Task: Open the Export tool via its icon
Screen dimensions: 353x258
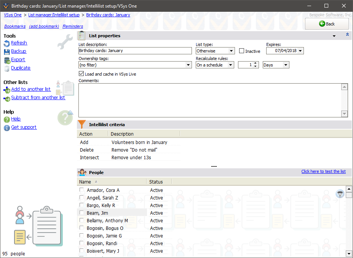Action: (x=6, y=60)
